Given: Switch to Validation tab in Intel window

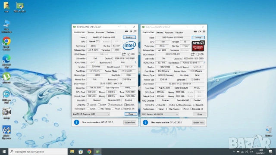Looking at the screenshot, I should (x=110, y=32).
